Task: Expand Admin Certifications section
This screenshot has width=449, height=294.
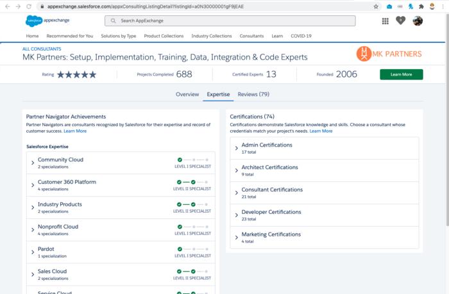Action: [x=237, y=149]
